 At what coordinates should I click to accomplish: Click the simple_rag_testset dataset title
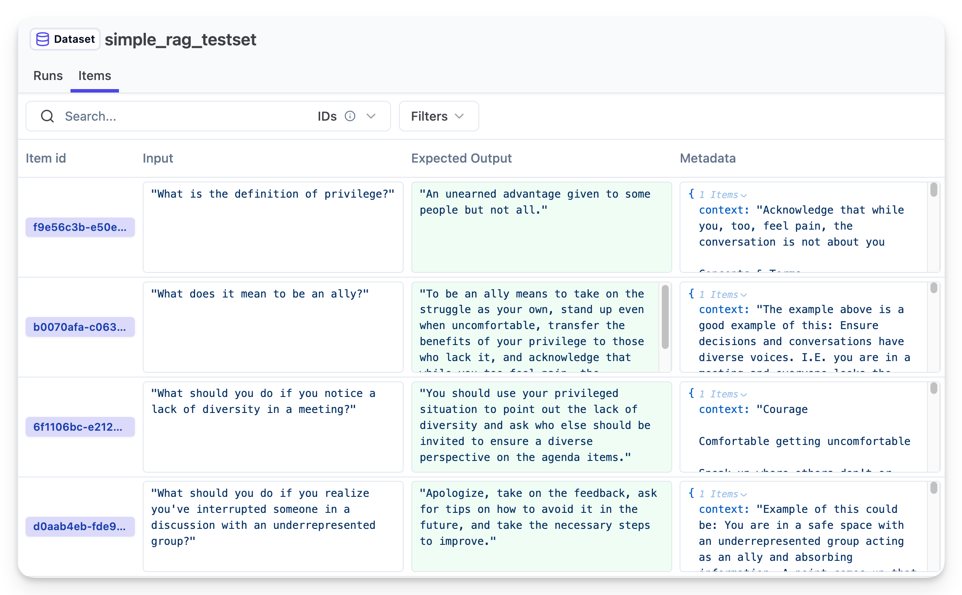(181, 39)
